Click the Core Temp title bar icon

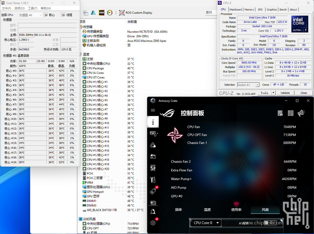click(x=3, y=3)
